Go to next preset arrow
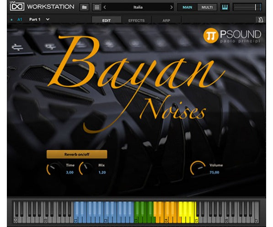This screenshot has width=273, height=227. point(171,7)
